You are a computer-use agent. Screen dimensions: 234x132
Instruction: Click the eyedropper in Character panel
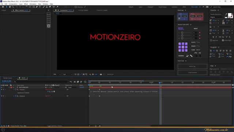pos(226,14)
